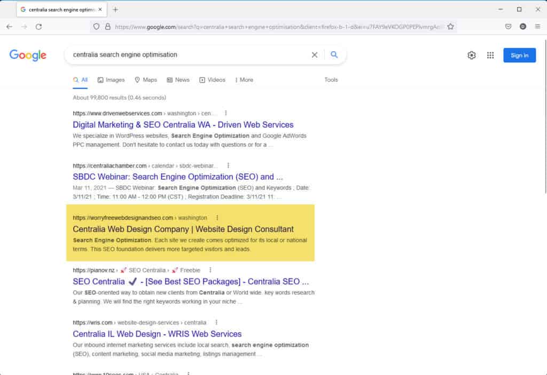Click the Google logo

28,55
